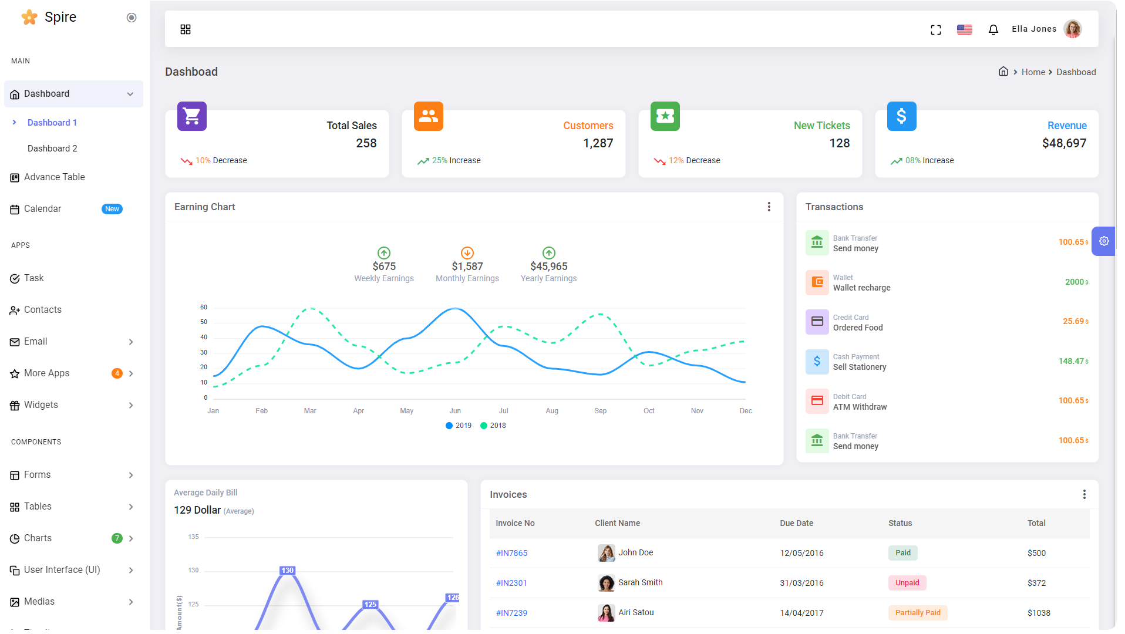Screen dimensions: 1125x634
Task: Select Dashboard 2 in sidebar
Action: pos(52,149)
